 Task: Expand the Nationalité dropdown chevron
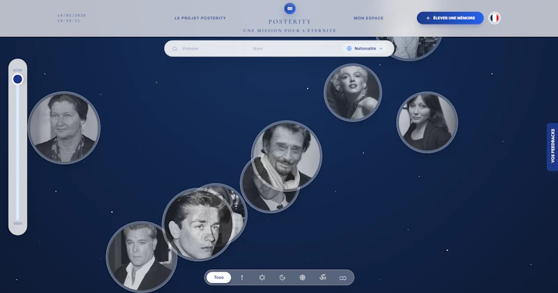coord(381,48)
